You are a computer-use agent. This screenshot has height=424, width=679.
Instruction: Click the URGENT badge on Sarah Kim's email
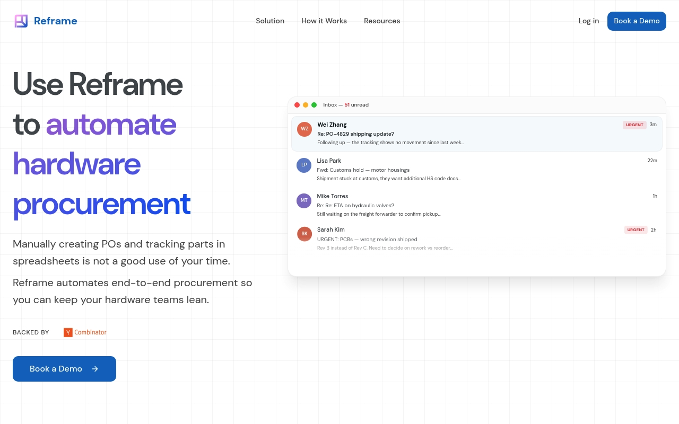pos(636,230)
